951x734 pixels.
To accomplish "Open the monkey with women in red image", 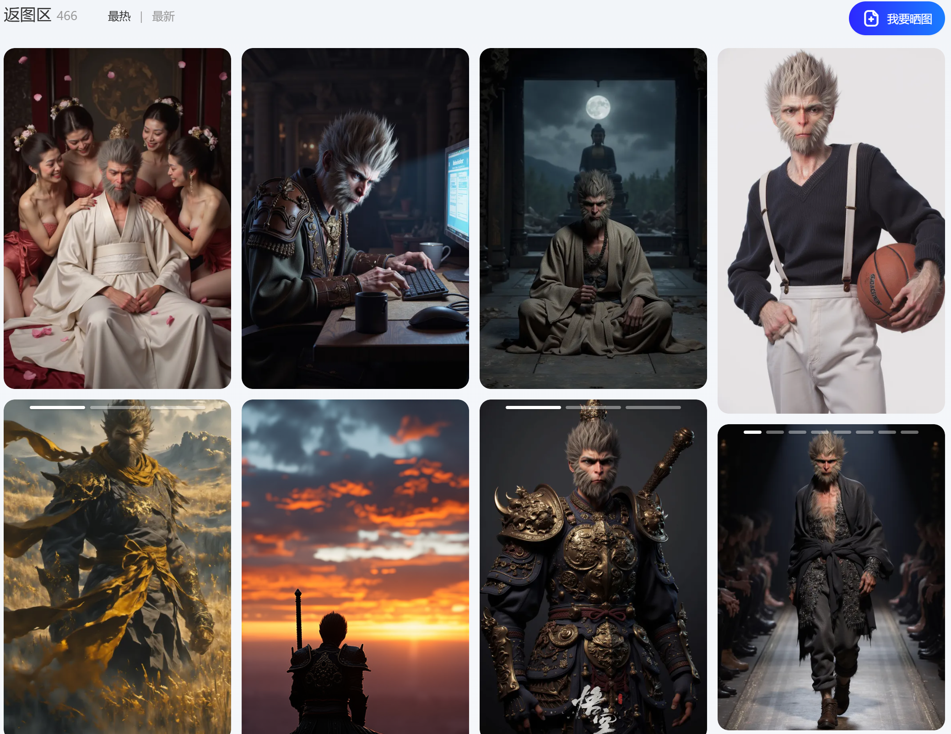I will coord(117,218).
